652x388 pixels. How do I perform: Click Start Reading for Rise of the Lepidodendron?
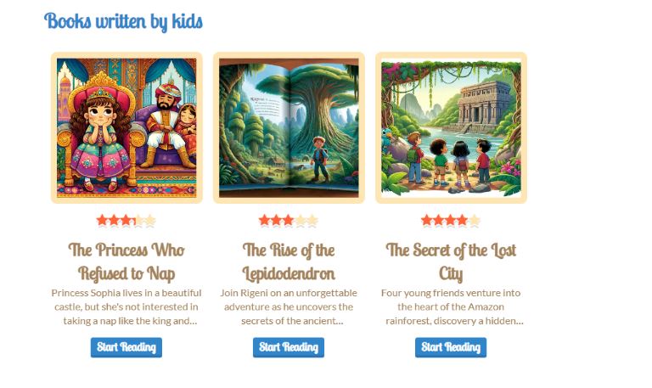[289, 347]
